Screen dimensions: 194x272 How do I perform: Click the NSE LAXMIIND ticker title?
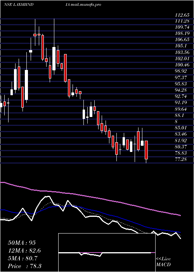pos(19,5)
